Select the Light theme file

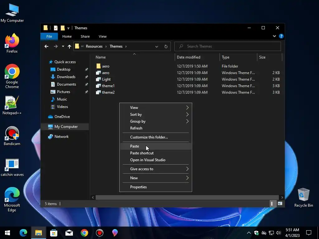[188, 79]
